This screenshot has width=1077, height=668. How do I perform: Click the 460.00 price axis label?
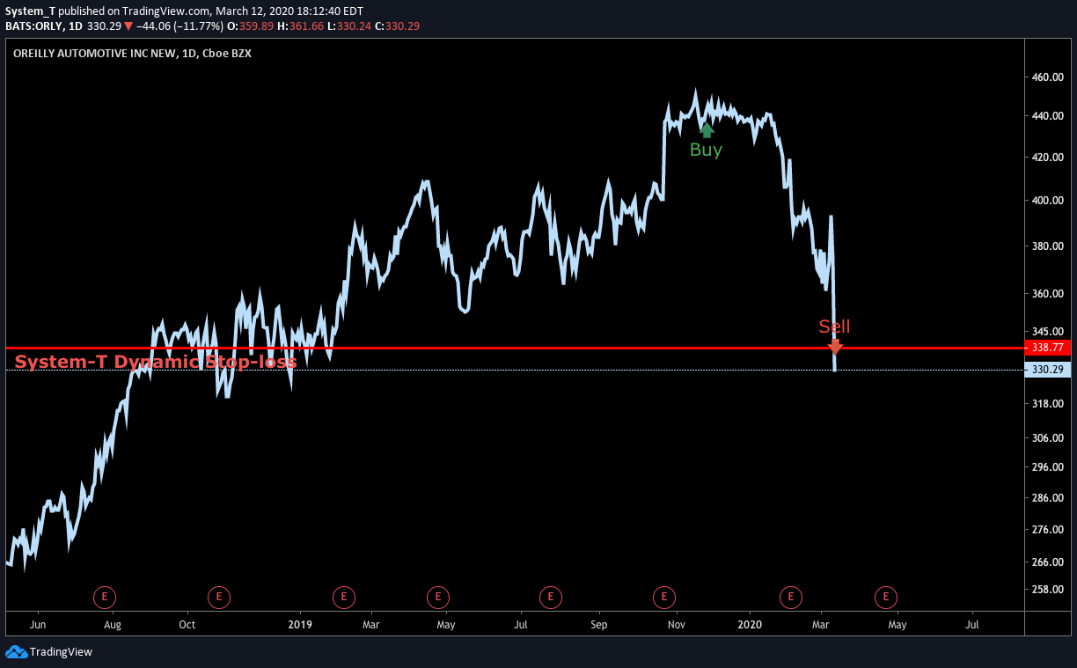coord(1047,77)
